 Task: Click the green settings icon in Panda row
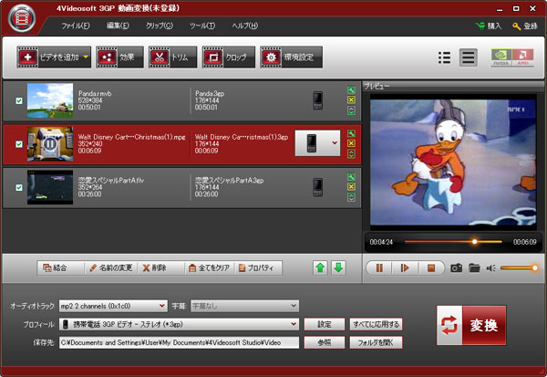(351, 90)
